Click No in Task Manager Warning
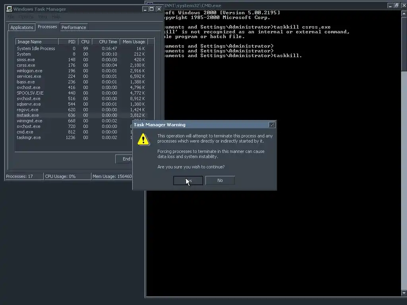The image size is (407, 305). pyautogui.click(x=220, y=181)
